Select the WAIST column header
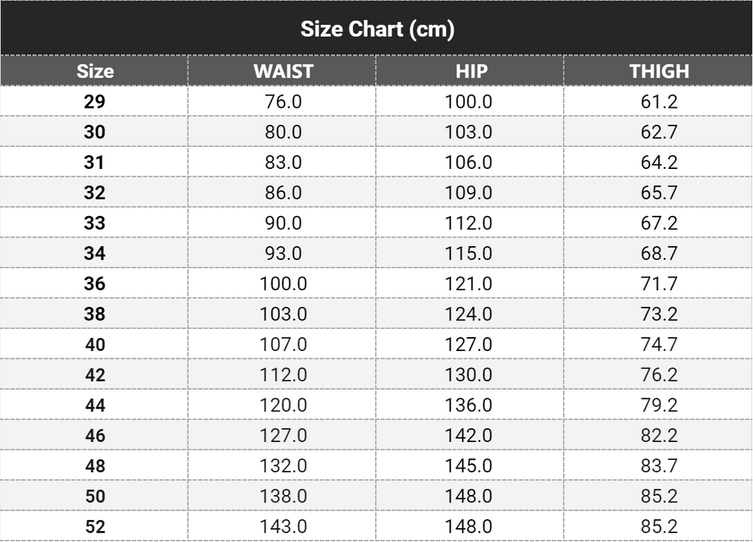The width and height of the screenshot is (753, 542). click(x=283, y=71)
